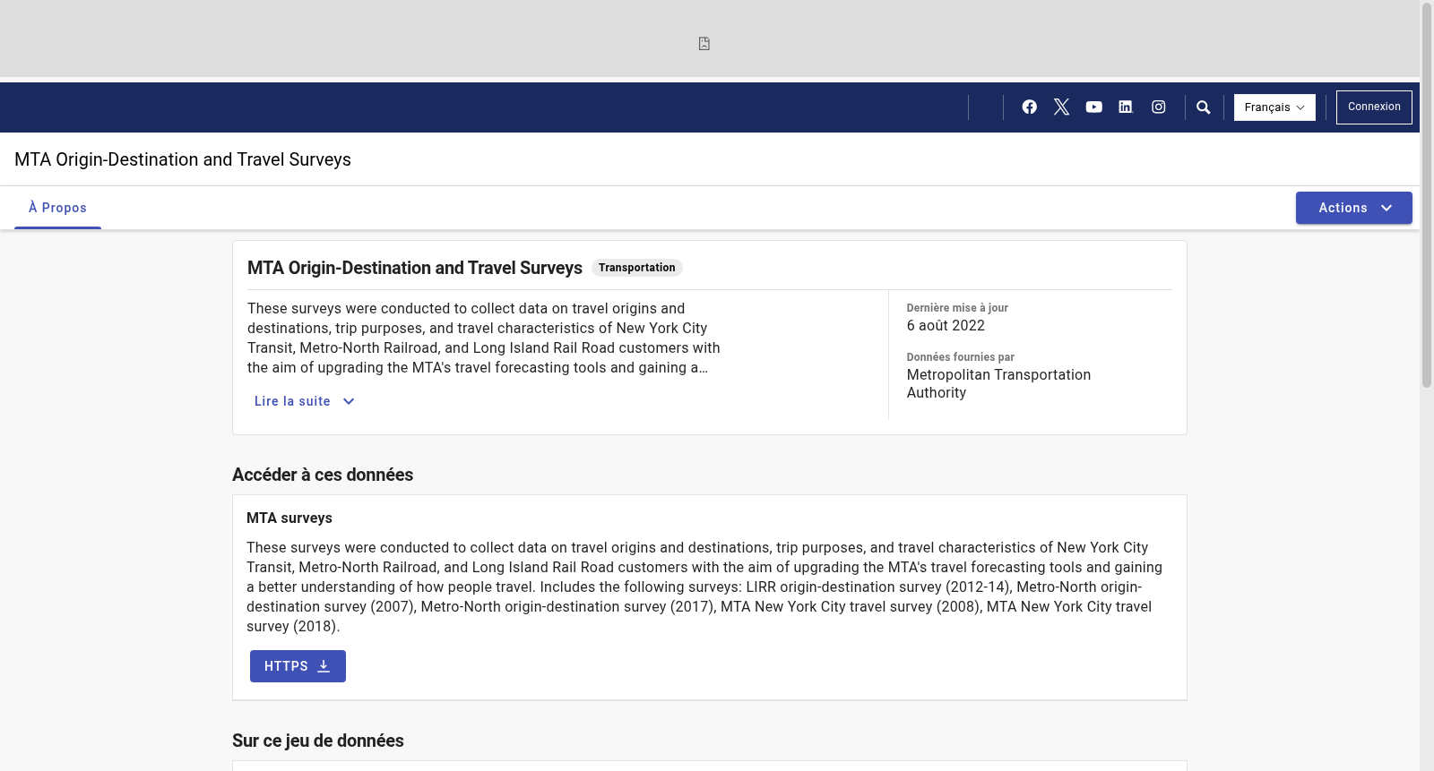Download data via the HTTPS button
The width and height of the screenshot is (1434, 771).
click(x=298, y=666)
